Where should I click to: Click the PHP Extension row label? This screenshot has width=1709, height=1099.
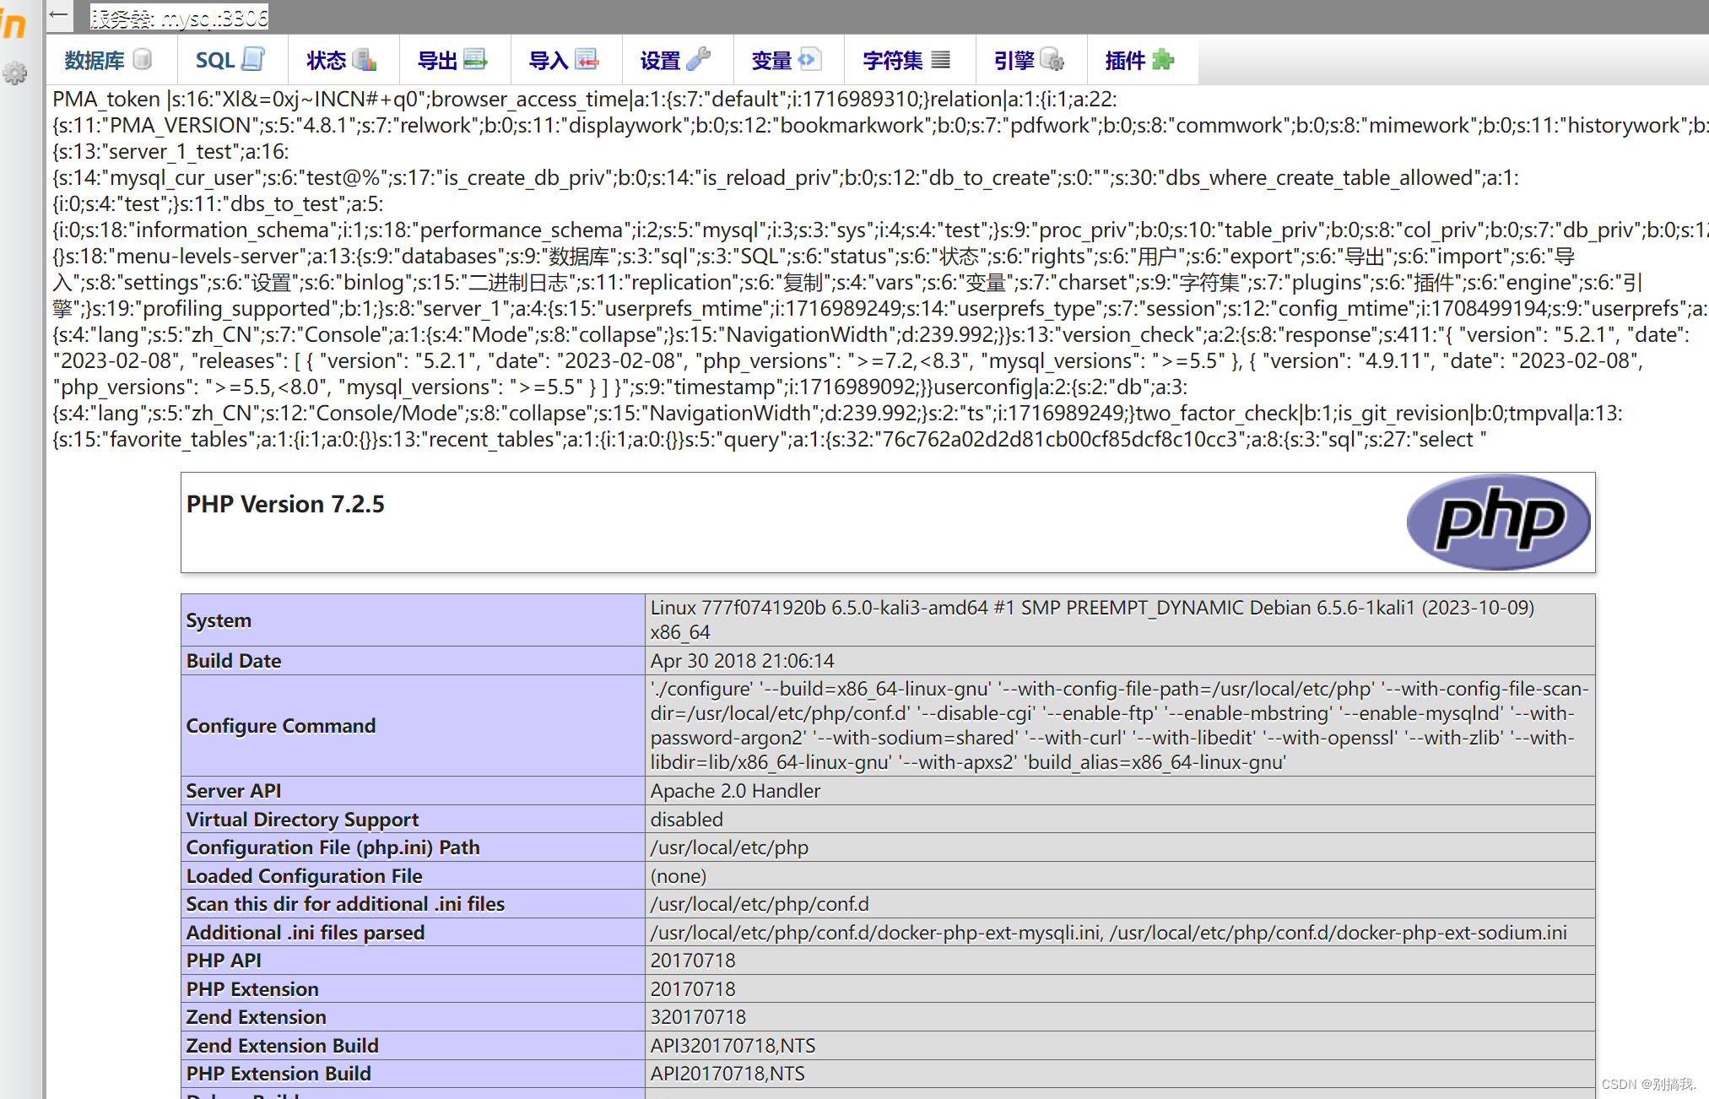252,989
